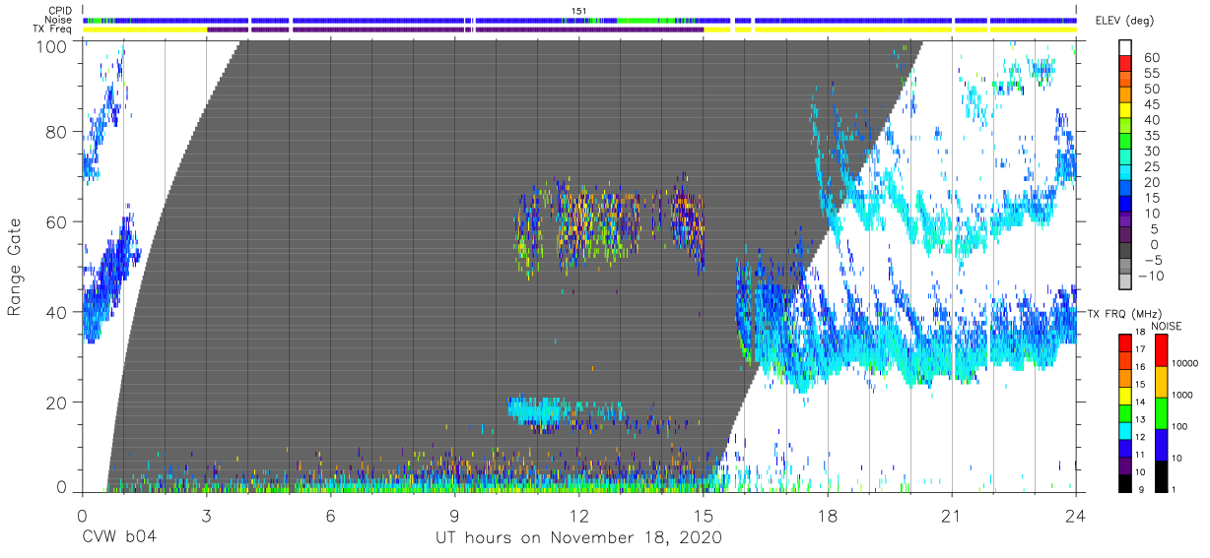Image resolution: width=1210 pixels, height=558 pixels.
Task: Click the 'ELEV (deg)' colorbar title
Action: pos(1123,20)
